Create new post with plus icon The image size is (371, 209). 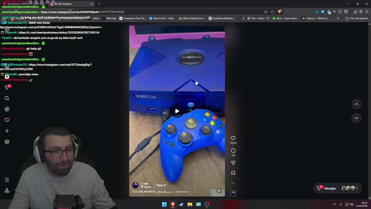[x=7, y=131]
